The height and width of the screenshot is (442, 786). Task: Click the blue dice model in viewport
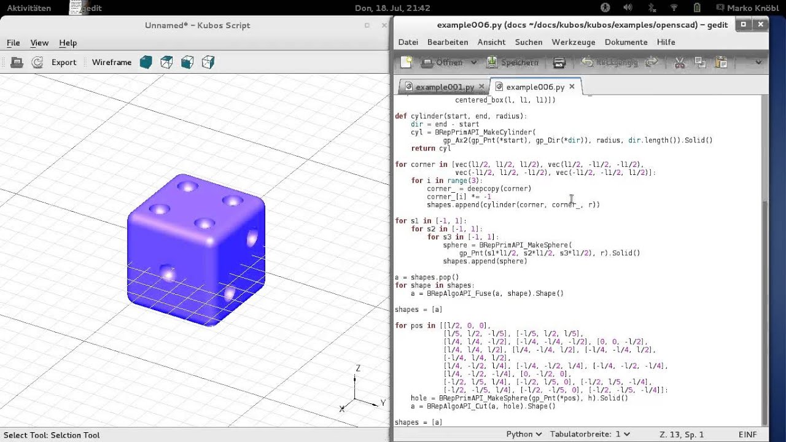[196, 250]
